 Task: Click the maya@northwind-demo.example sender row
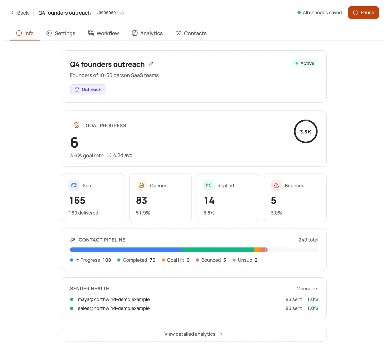coord(194,299)
